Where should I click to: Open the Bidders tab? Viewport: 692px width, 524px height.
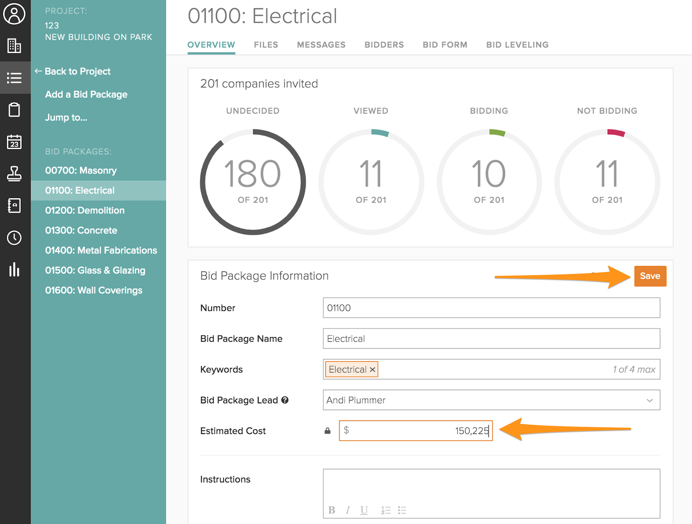(384, 45)
